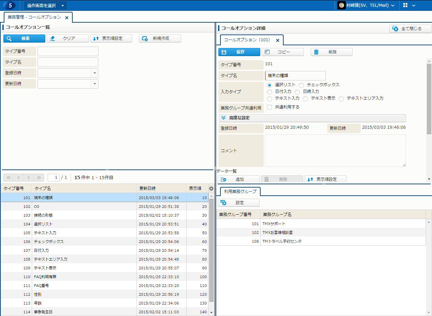
Task: Click the column settings gear icon
Action: point(211,189)
